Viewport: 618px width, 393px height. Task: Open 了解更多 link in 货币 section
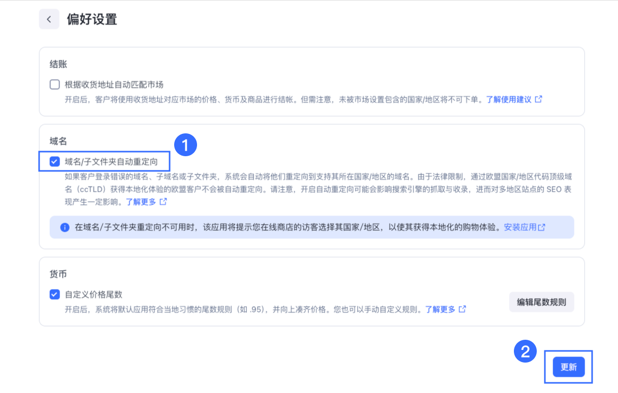[x=440, y=309]
